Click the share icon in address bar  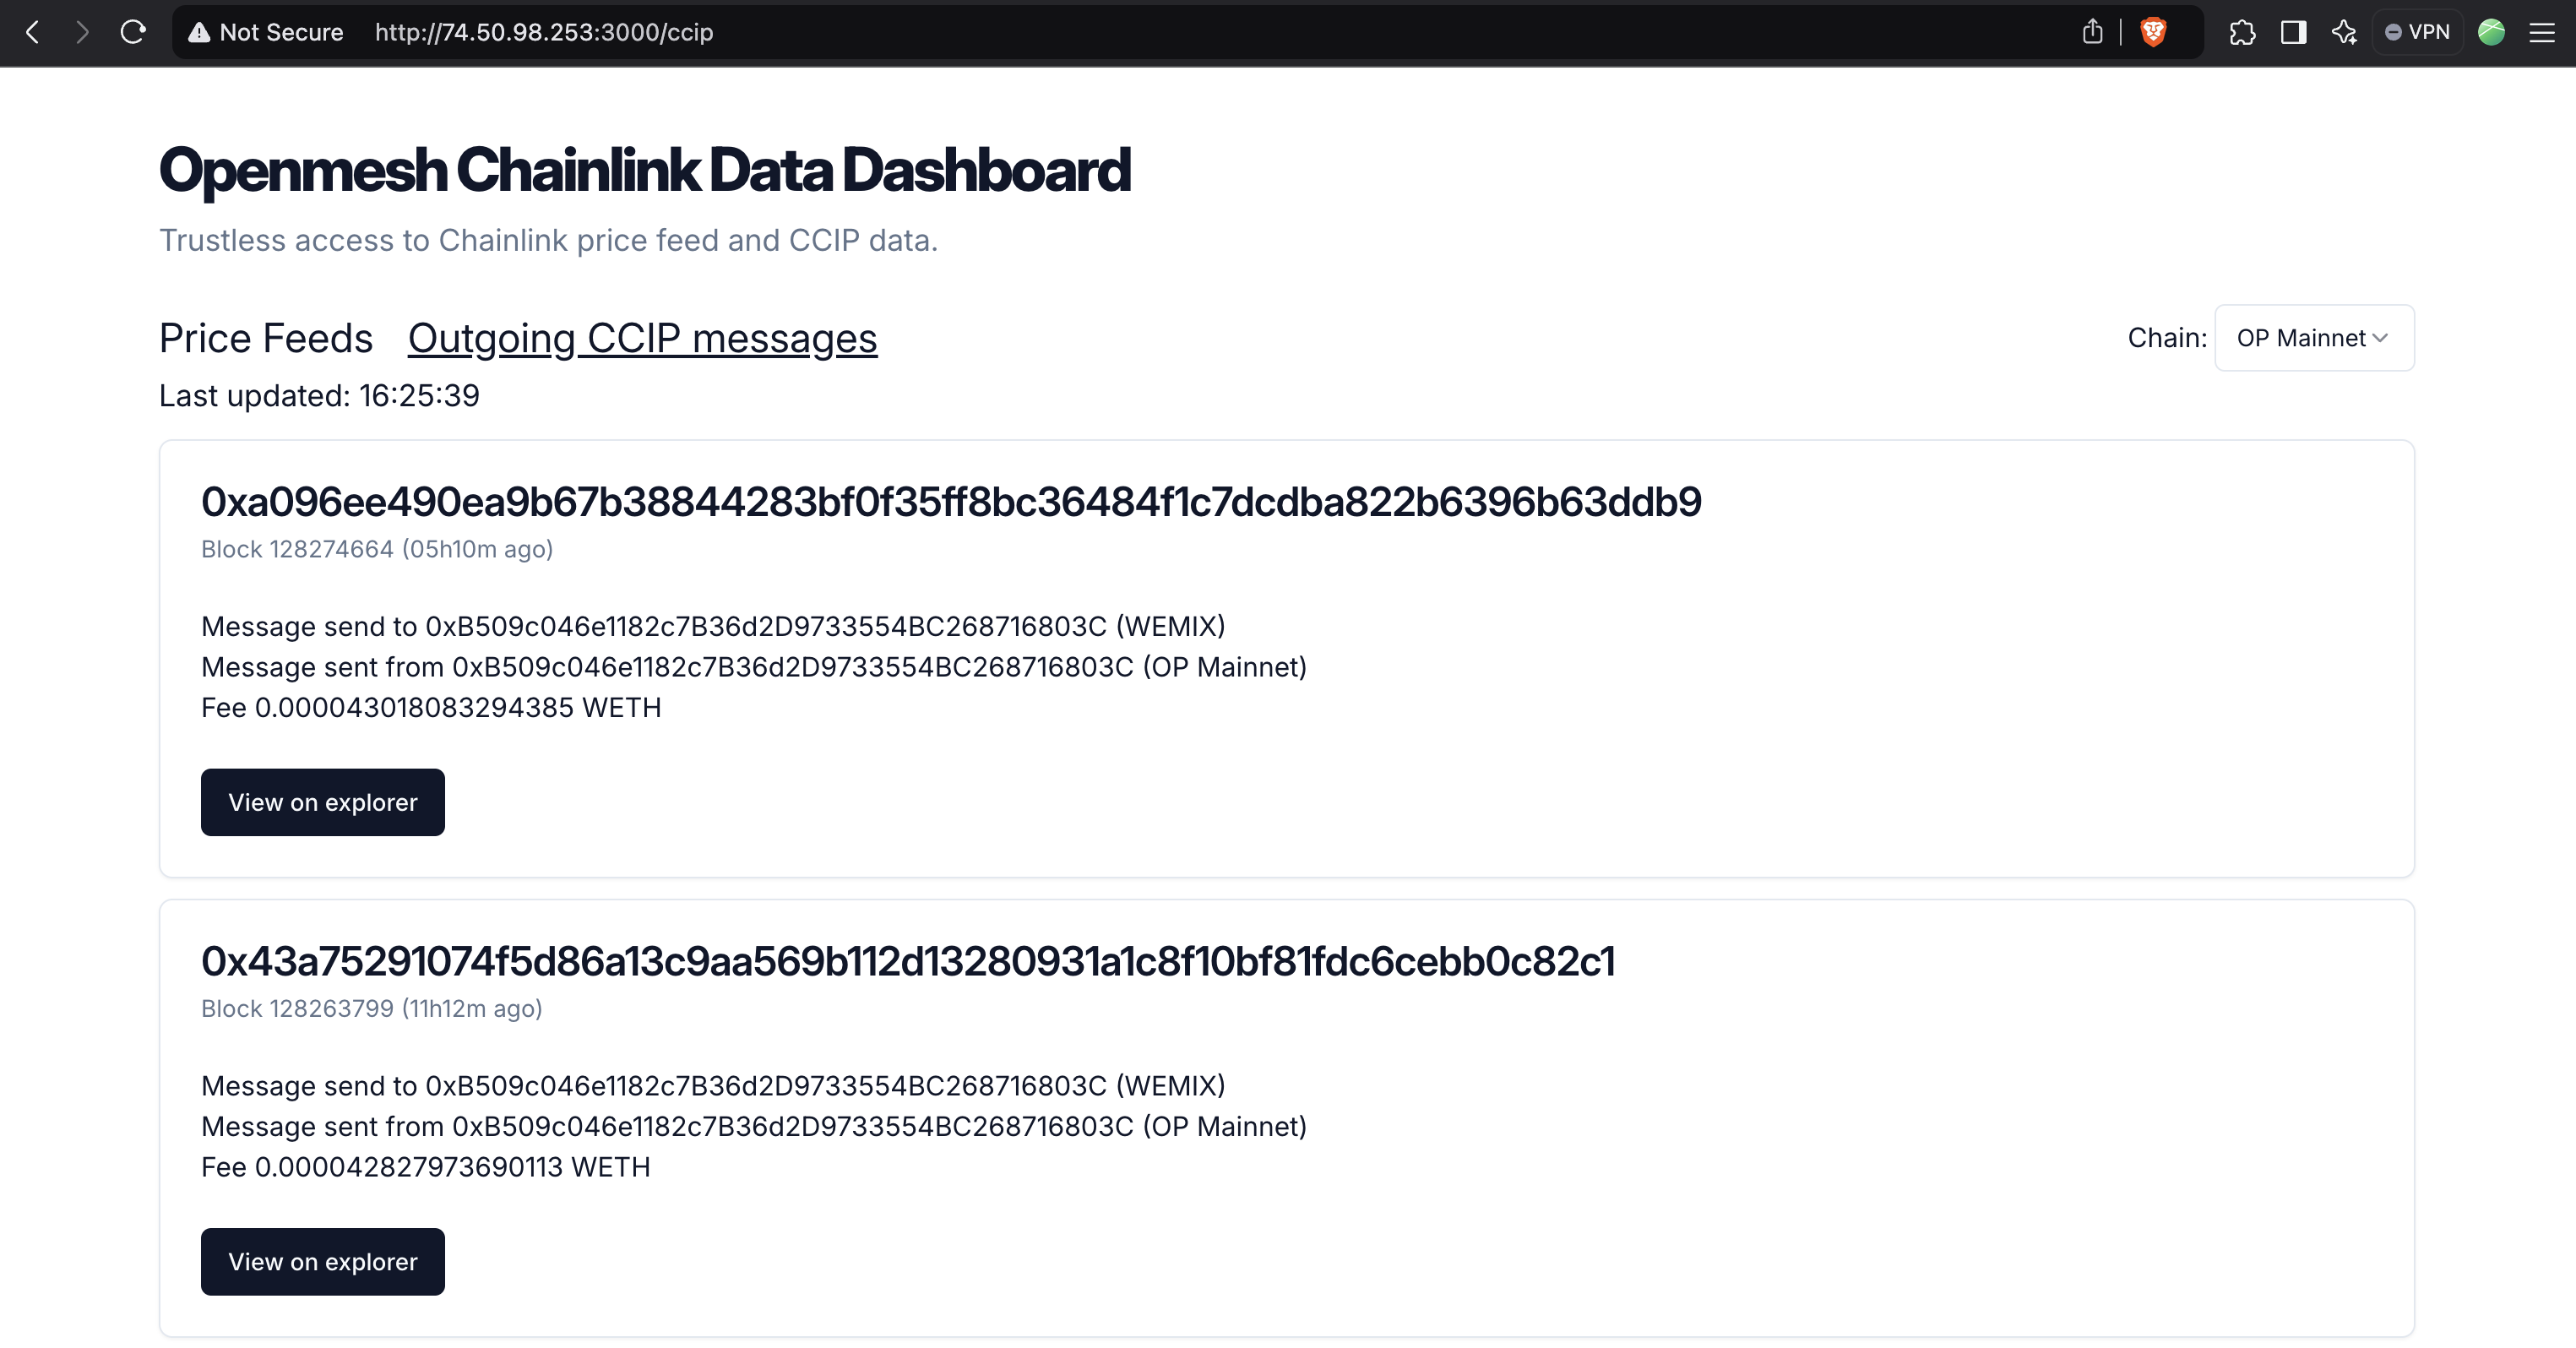coord(2092,33)
